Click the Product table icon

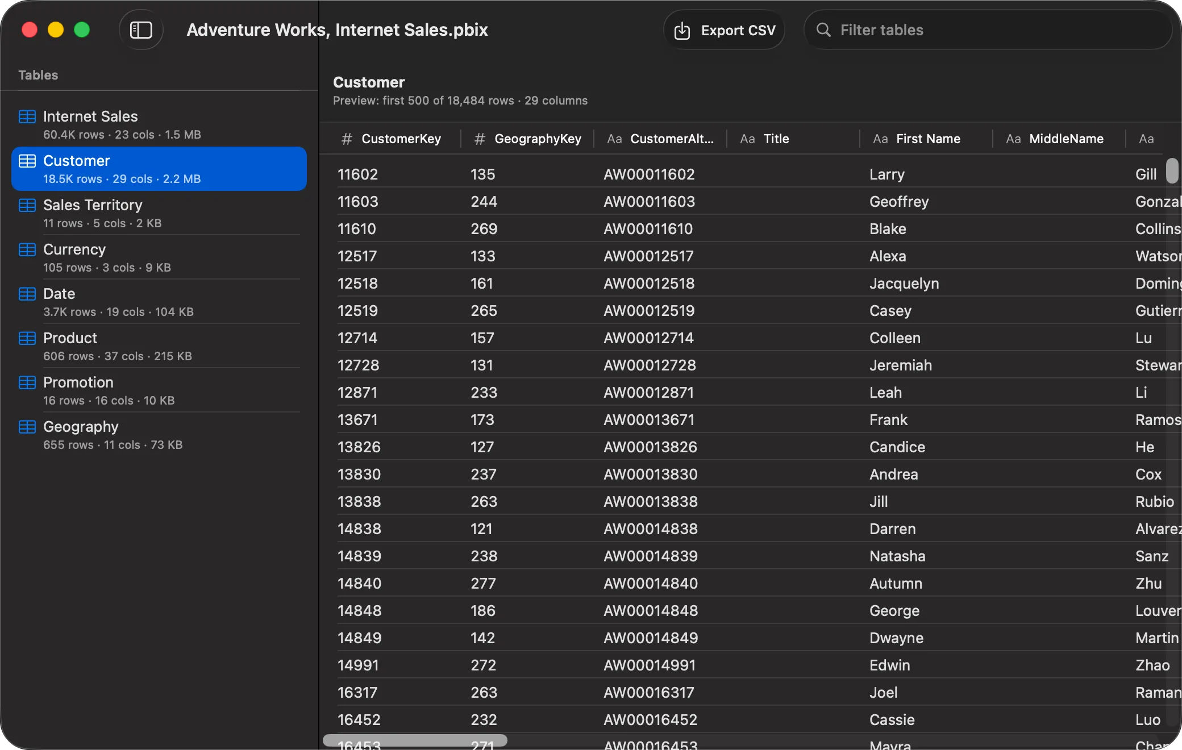(x=27, y=338)
